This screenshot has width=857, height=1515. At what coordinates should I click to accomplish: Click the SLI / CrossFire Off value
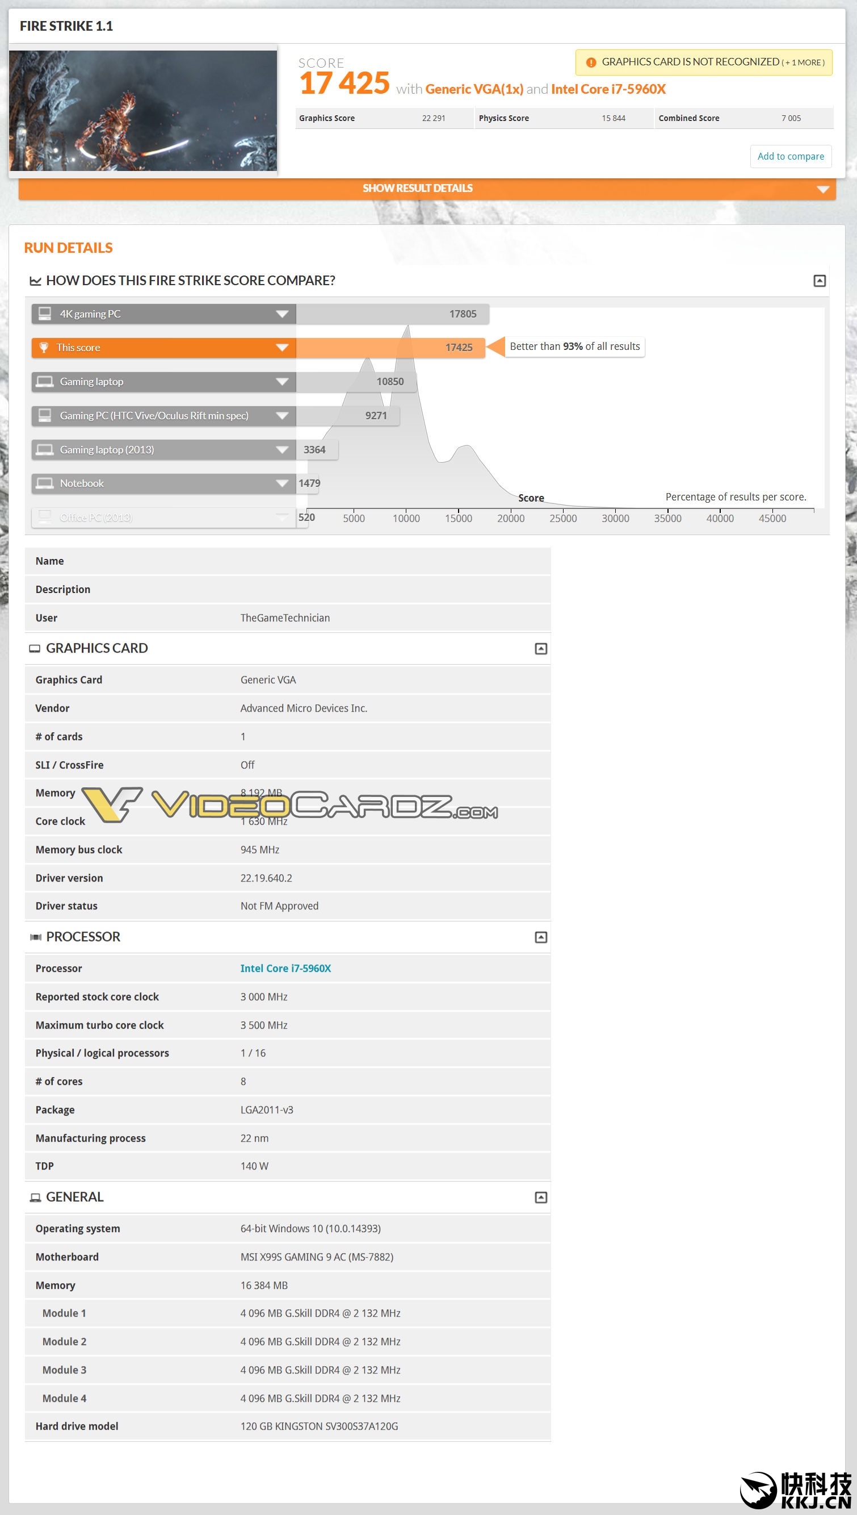(247, 765)
